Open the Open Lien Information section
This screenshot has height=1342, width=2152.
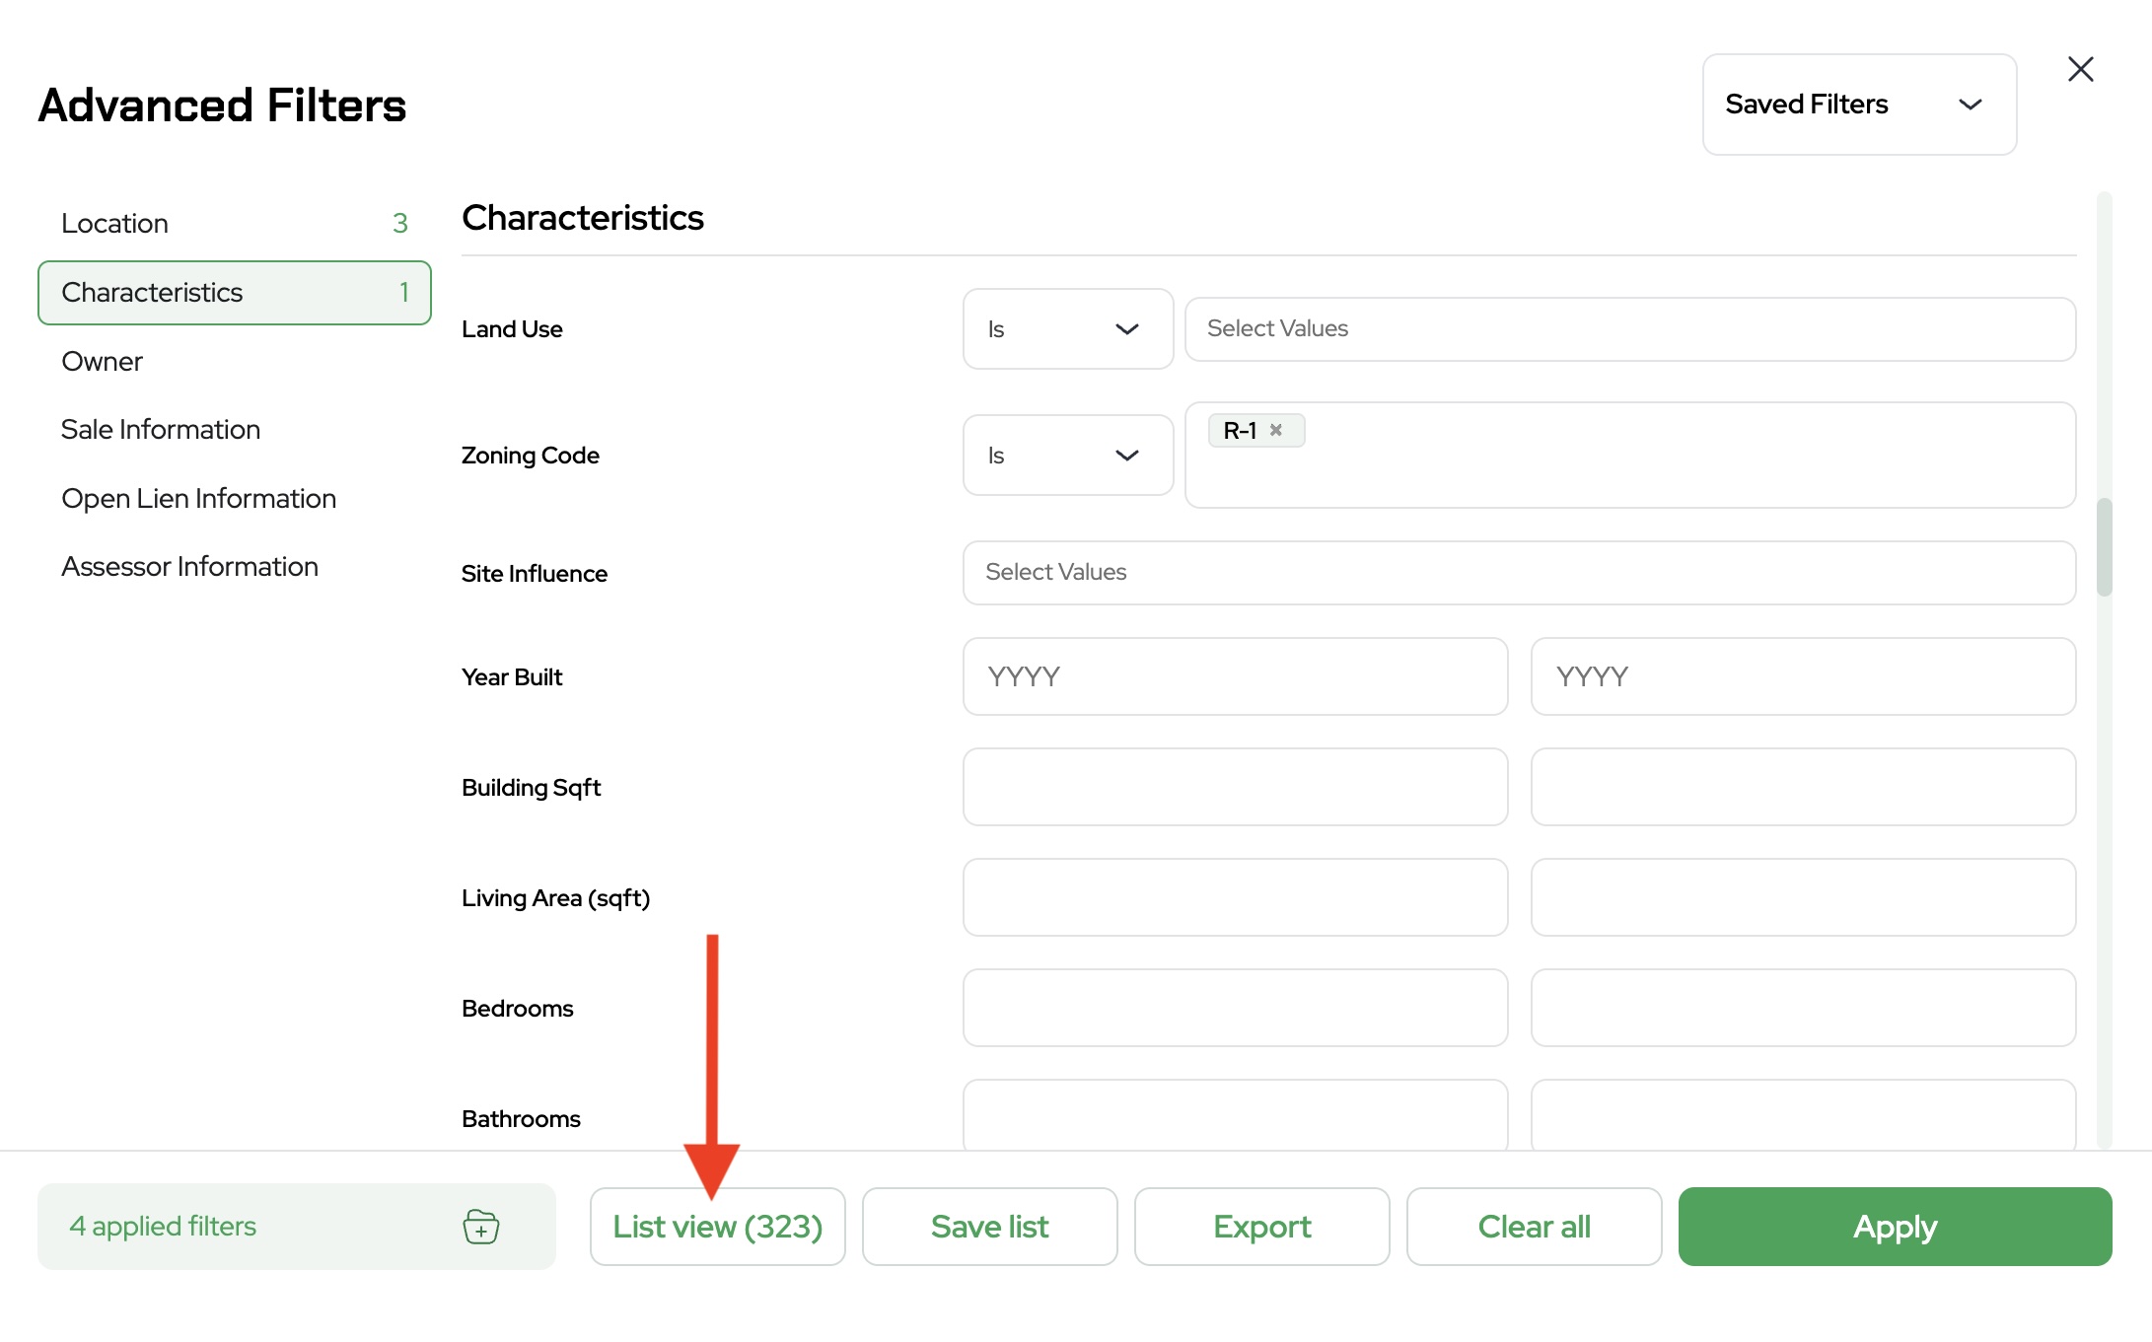click(199, 499)
